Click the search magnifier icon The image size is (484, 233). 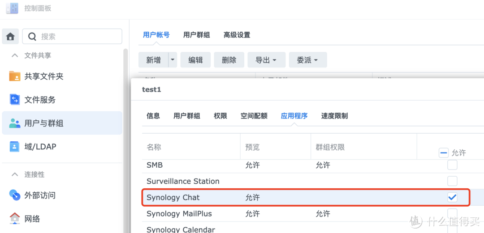[32, 37]
